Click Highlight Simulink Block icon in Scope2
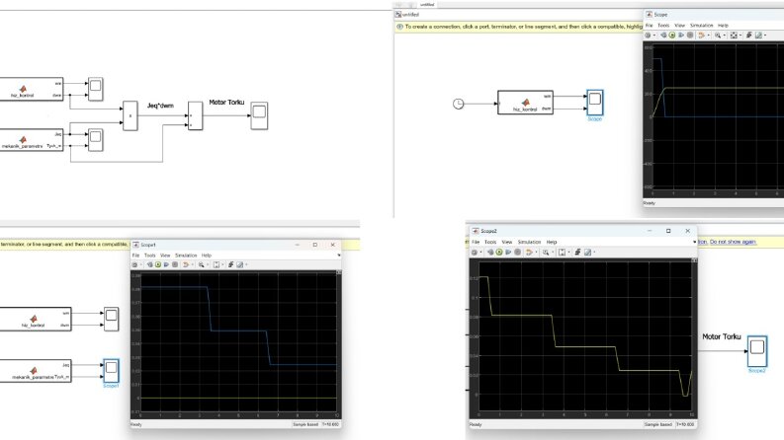The height and width of the screenshot is (440, 784). pos(529,252)
